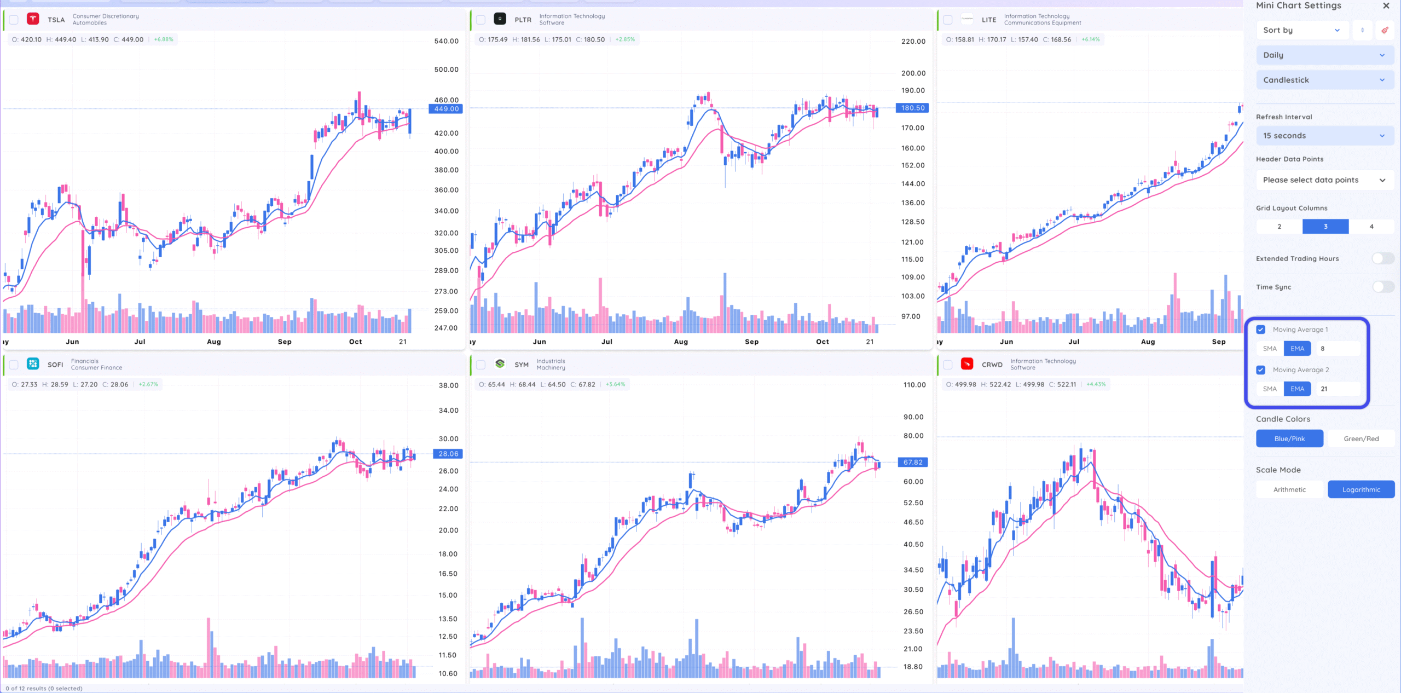The width and height of the screenshot is (1401, 693).
Task: Expand the Daily timeframe dropdown
Action: point(1324,55)
